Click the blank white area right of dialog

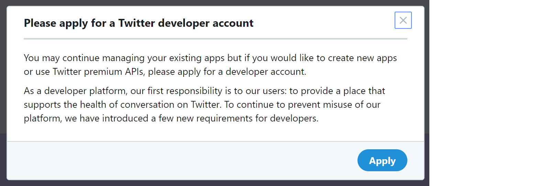[x=488, y=93]
